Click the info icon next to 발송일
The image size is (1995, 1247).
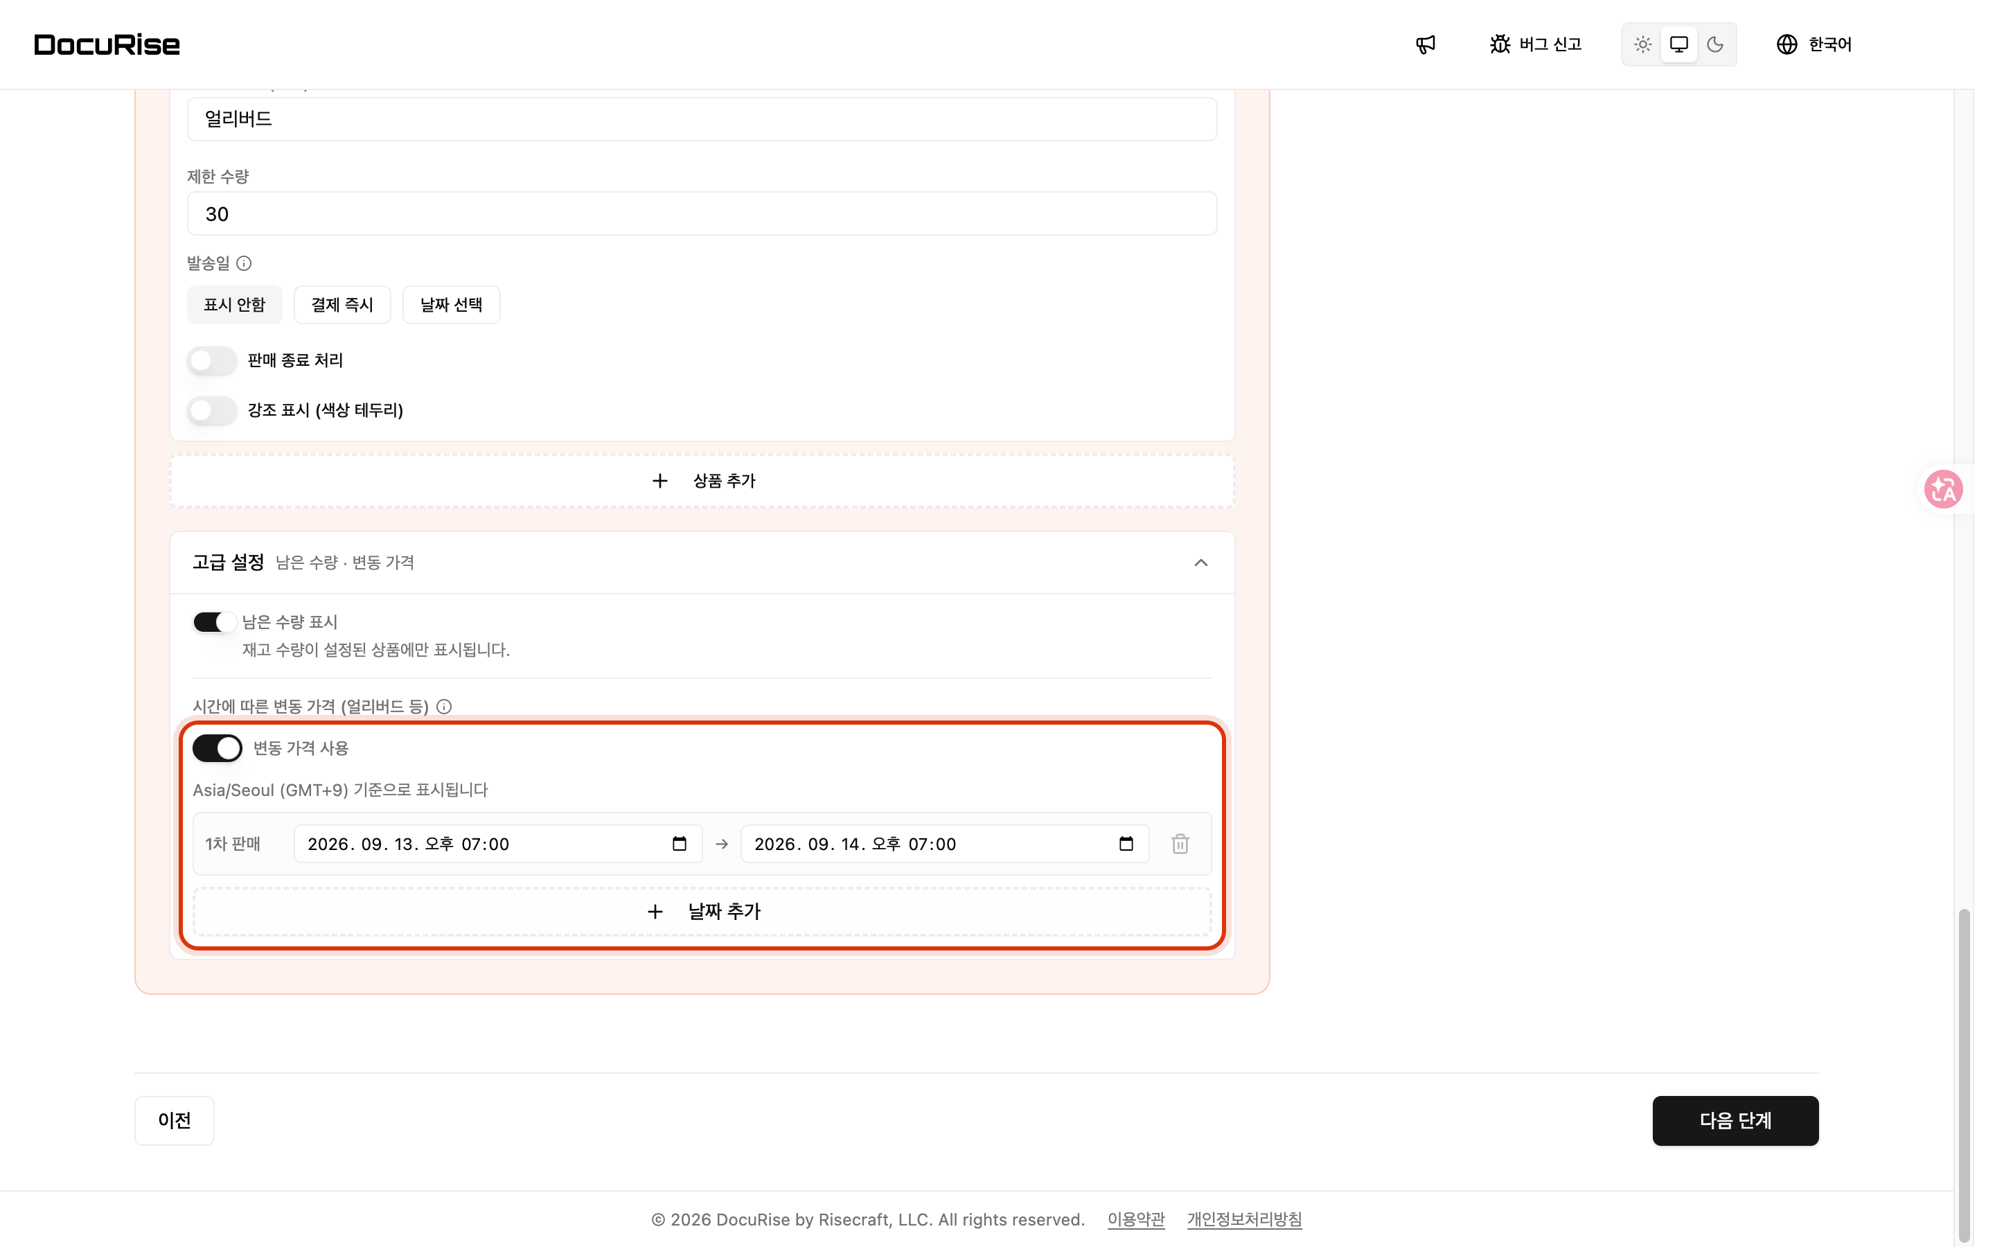pyautogui.click(x=244, y=263)
